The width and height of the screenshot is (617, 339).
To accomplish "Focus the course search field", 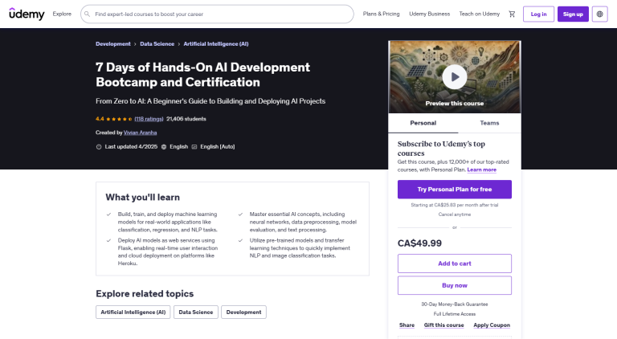I will coord(217,14).
